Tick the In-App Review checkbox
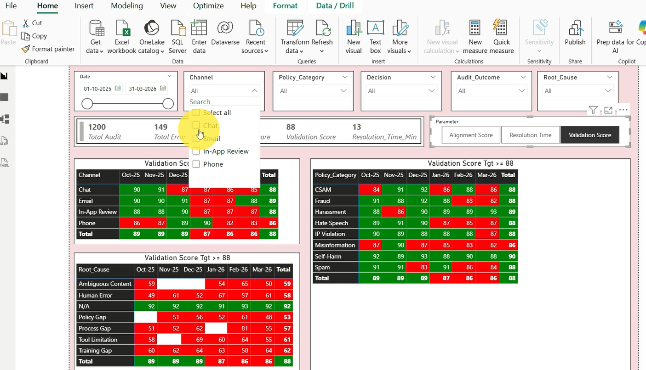Screen dimensions: 646x370 [x=196, y=151]
